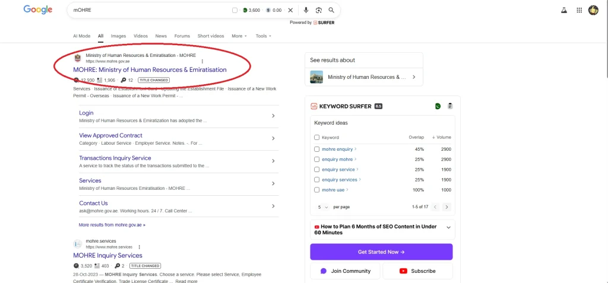Expand the Login sitelink chevron
Viewport: 608px width, 283px height.
coord(273,116)
